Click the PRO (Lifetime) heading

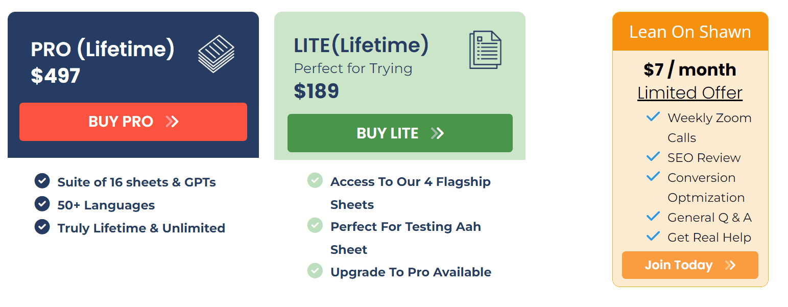tap(102, 49)
